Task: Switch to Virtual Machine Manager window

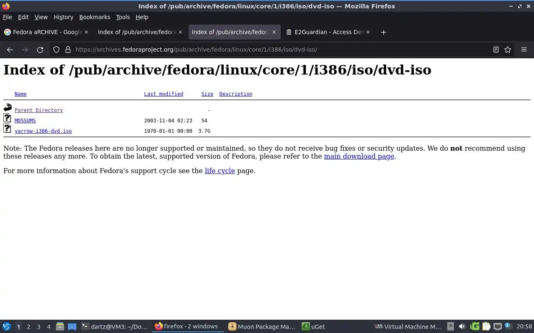Action: [x=408, y=327]
